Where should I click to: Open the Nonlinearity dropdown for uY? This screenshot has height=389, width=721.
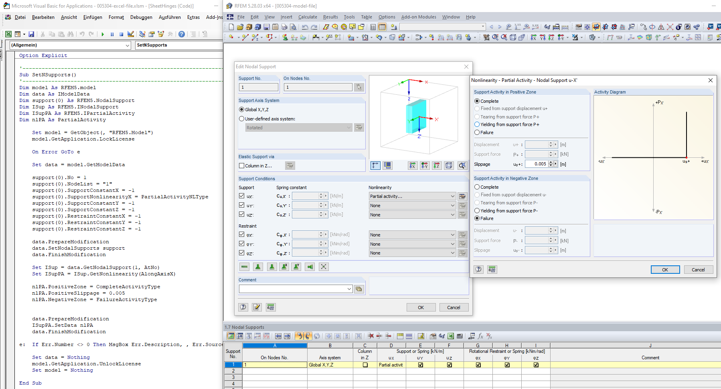452,205
